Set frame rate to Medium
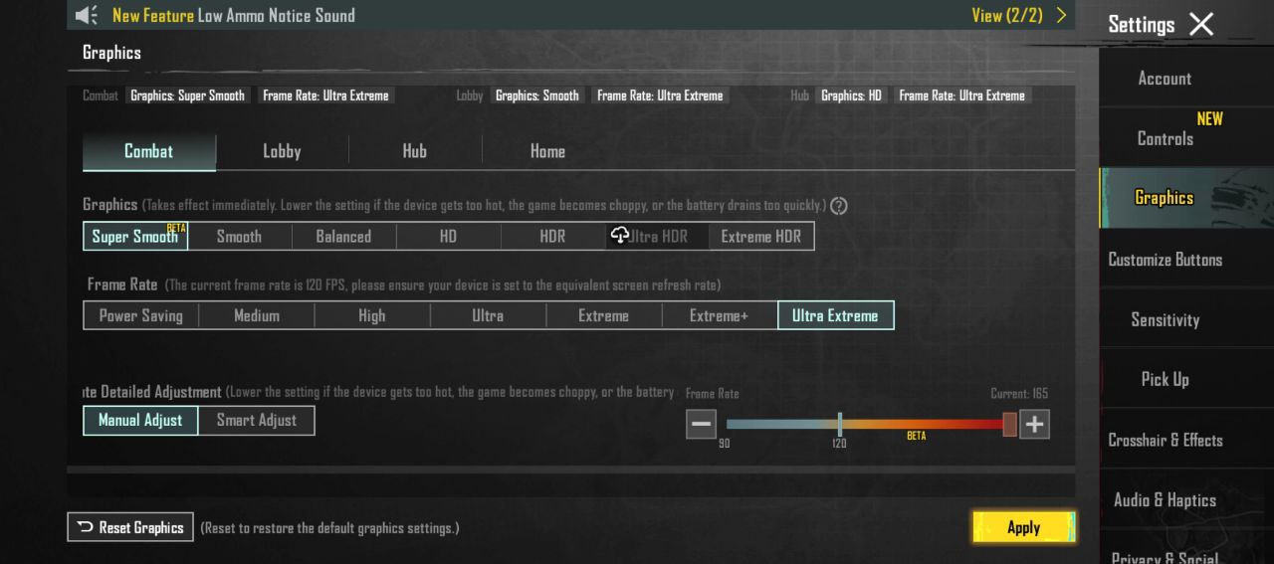Screen dimensions: 1274x564 pyautogui.click(x=257, y=315)
